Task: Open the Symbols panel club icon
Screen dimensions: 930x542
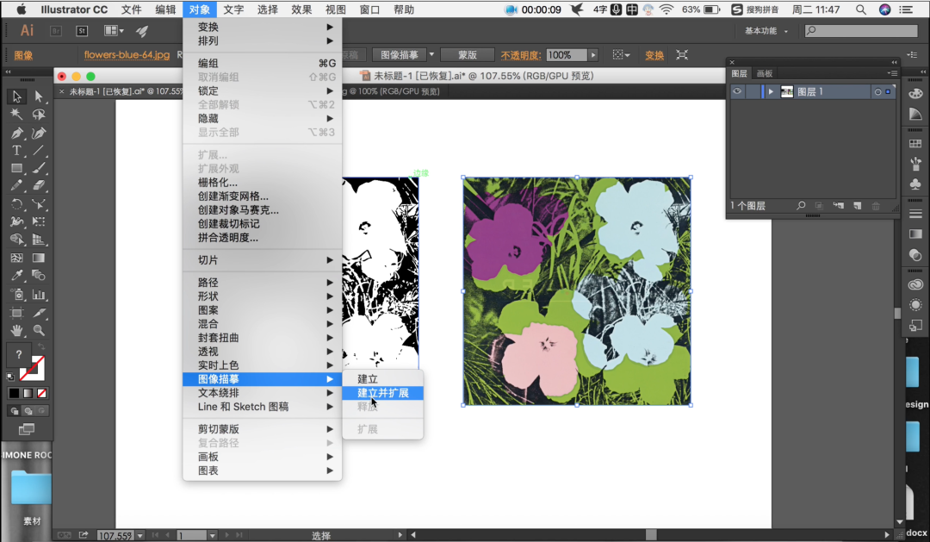Action: (x=915, y=184)
